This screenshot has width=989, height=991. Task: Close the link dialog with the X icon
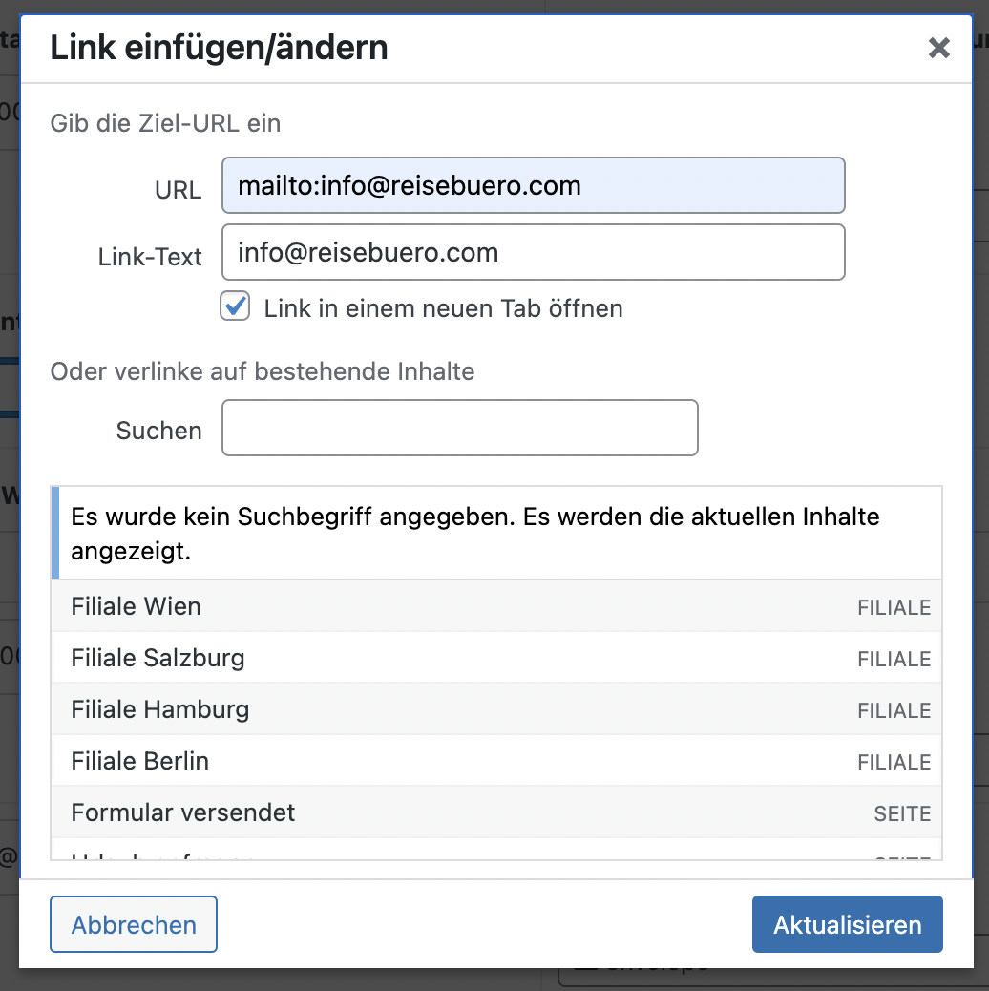pos(939,48)
